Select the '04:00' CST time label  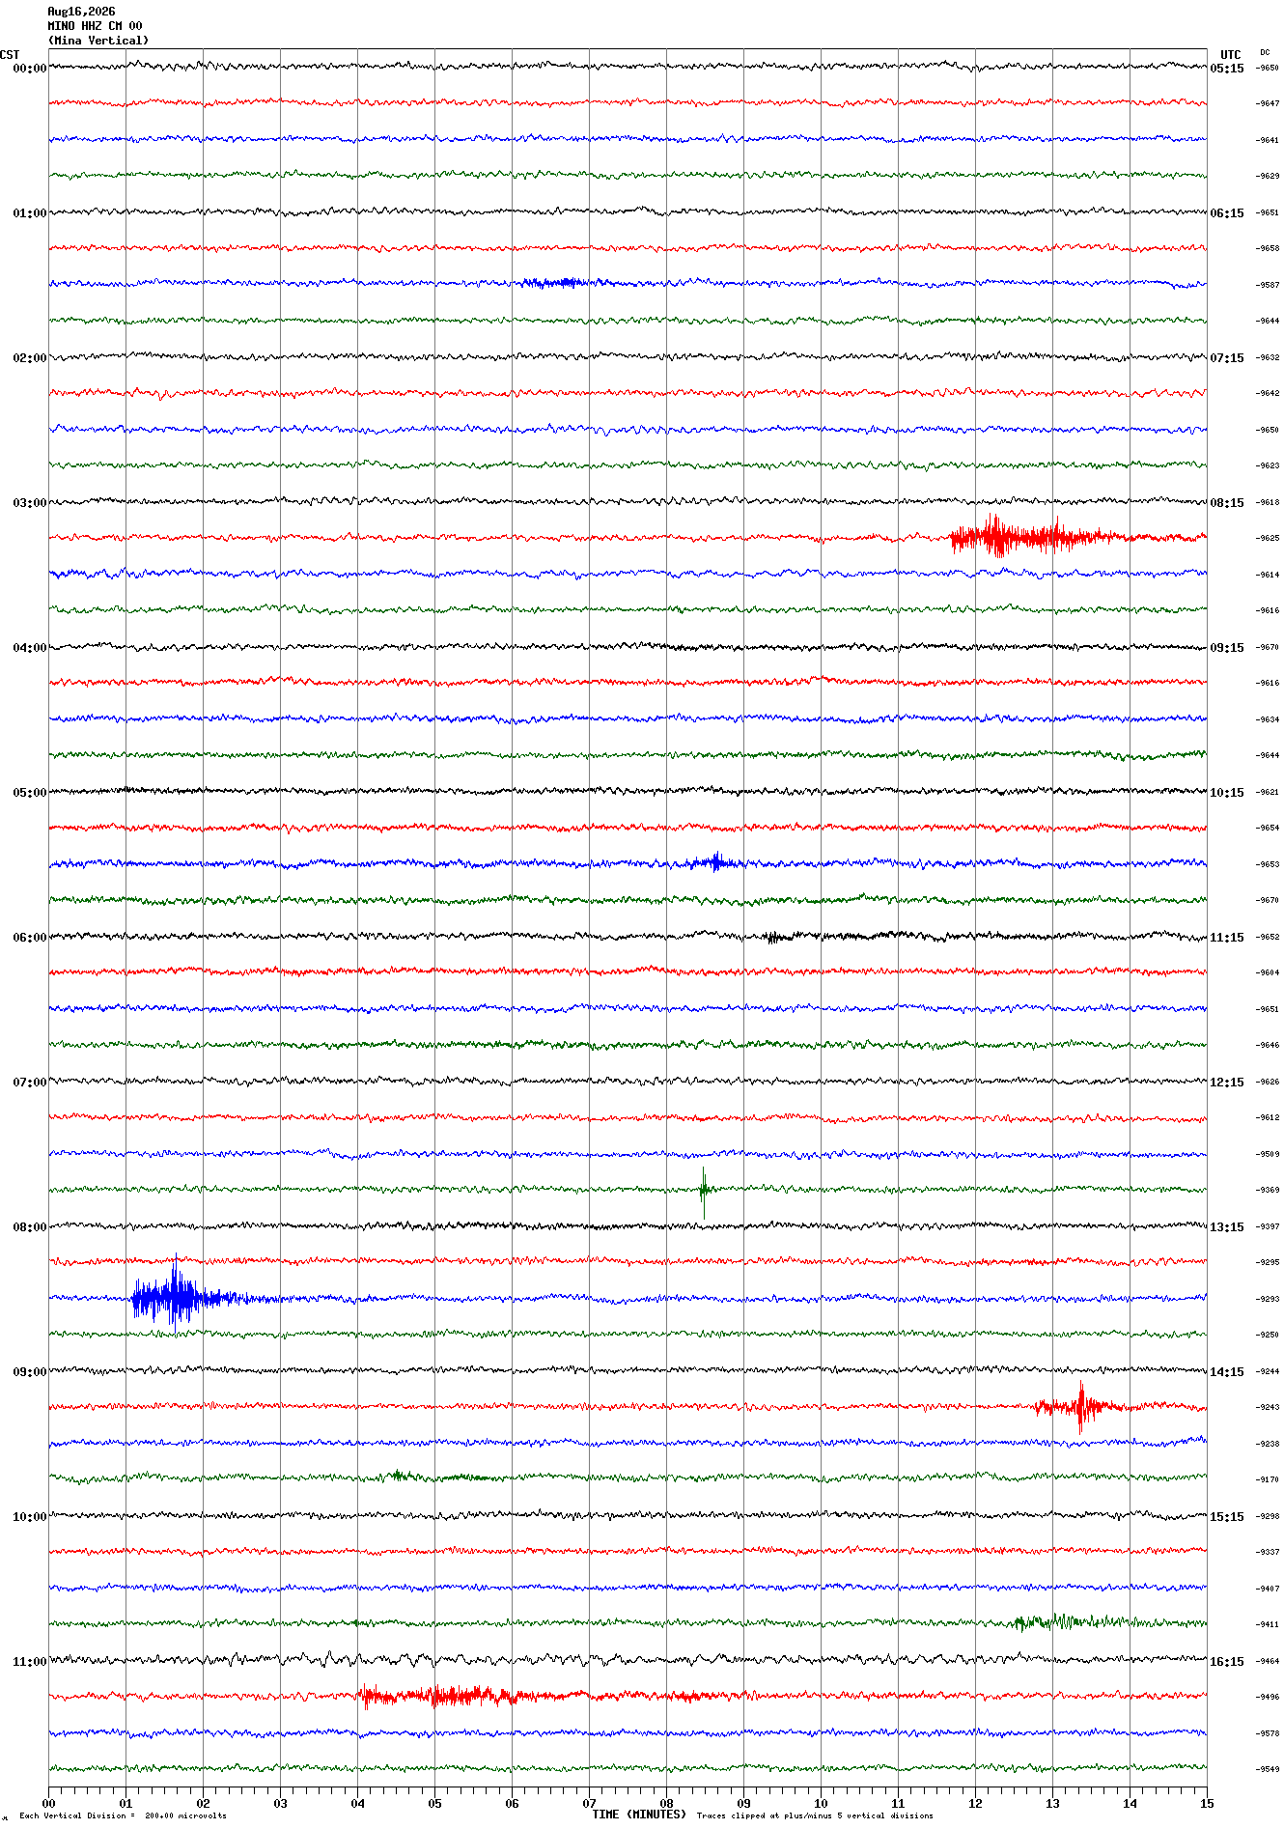point(30,648)
